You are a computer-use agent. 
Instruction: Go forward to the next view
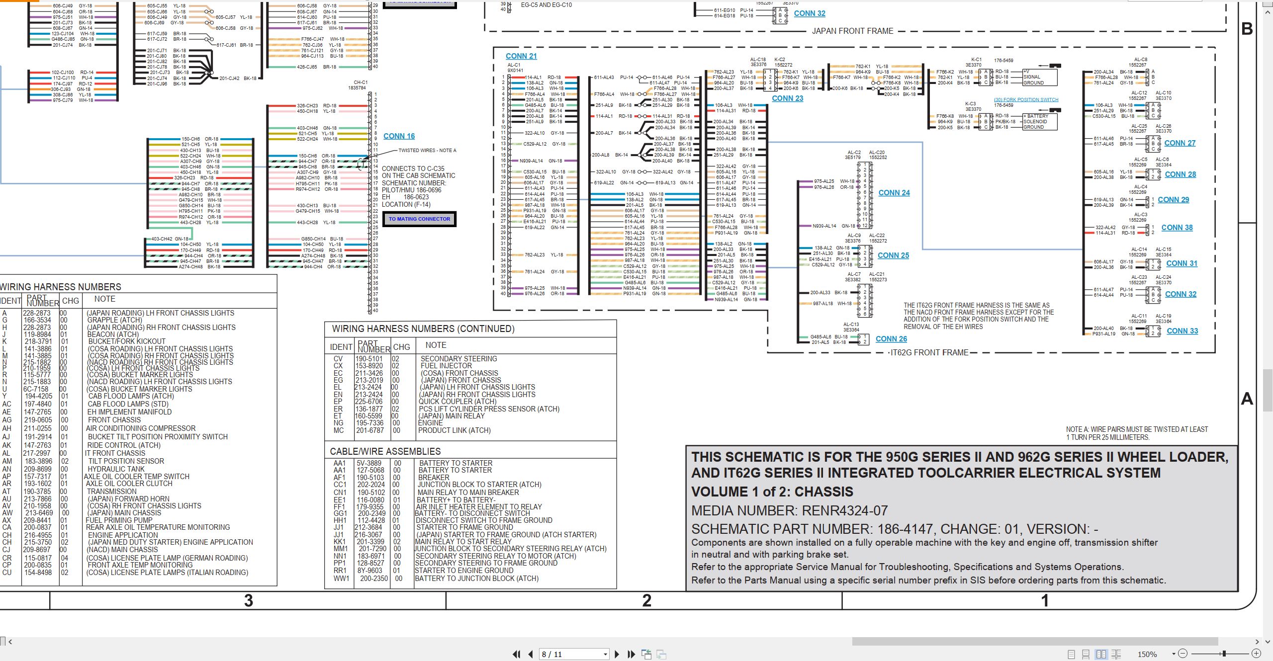[661, 654]
